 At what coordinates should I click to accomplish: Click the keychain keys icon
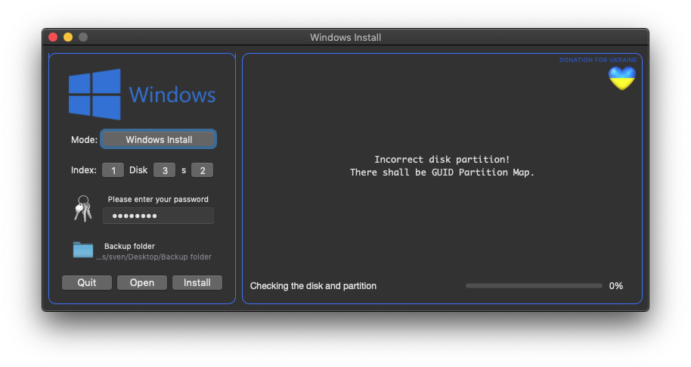[83, 208]
